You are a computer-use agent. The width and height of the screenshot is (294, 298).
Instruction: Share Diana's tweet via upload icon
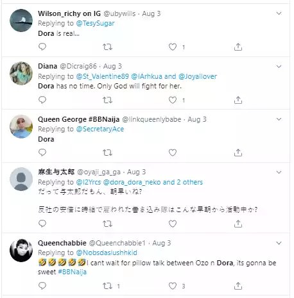click(x=238, y=100)
